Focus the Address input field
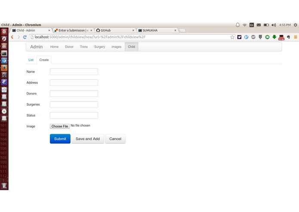 click(74, 83)
